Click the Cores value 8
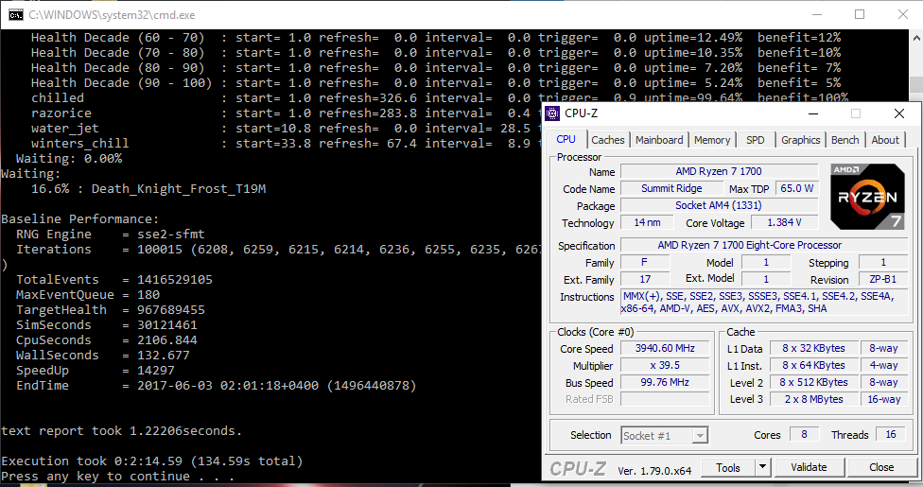923x487 pixels. (804, 434)
